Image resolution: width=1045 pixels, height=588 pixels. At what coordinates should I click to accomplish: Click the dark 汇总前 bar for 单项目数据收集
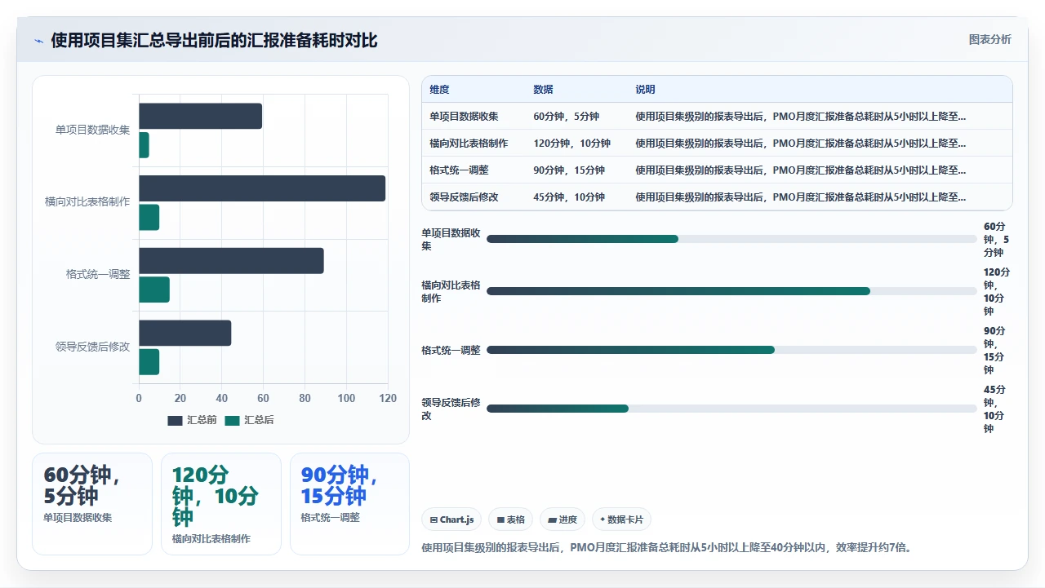[x=200, y=116]
